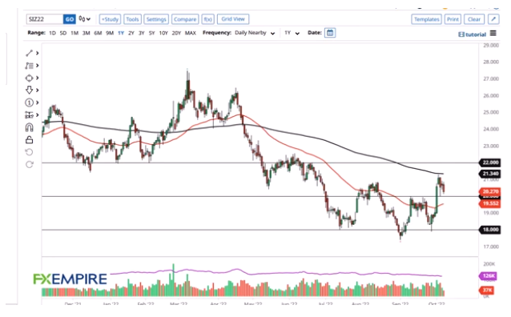Select the numbered circle annotation tool
The width and height of the screenshot is (511, 317).
[30, 102]
